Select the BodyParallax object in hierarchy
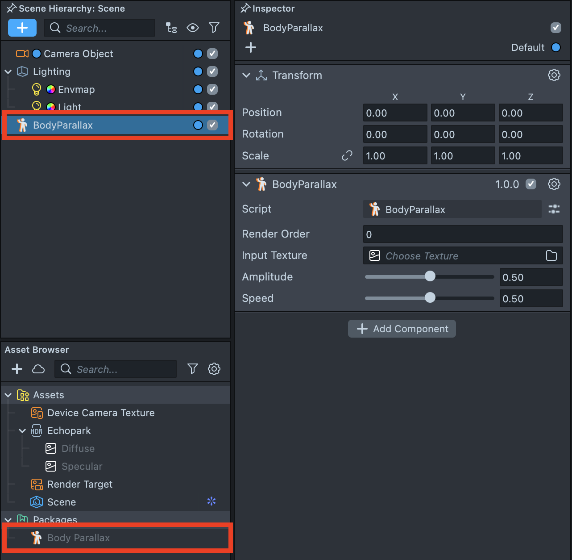Viewport: 572px width, 560px height. pos(115,125)
